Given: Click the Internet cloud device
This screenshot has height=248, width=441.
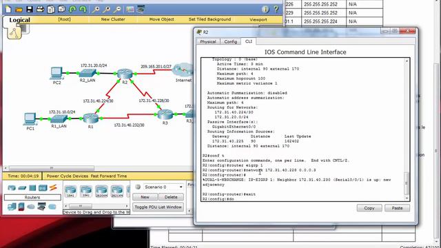Looking at the screenshot, I should tap(183, 70).
